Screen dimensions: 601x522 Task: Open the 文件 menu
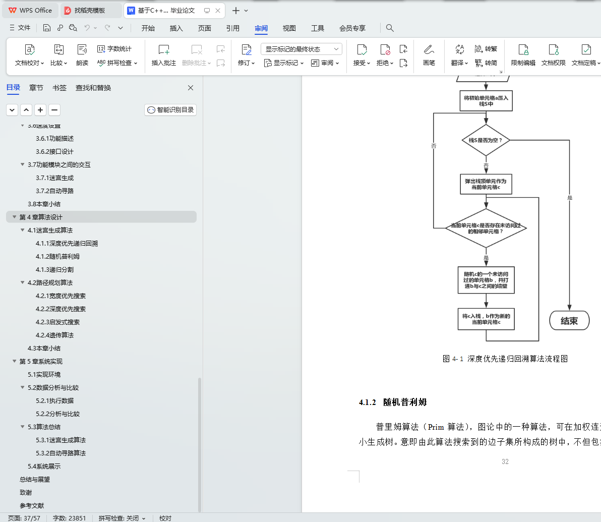20,28
